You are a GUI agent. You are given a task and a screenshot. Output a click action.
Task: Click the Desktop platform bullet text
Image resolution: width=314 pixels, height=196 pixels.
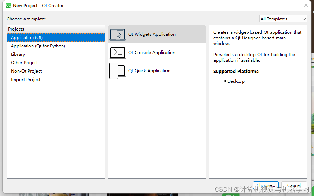tap(236, 81)
